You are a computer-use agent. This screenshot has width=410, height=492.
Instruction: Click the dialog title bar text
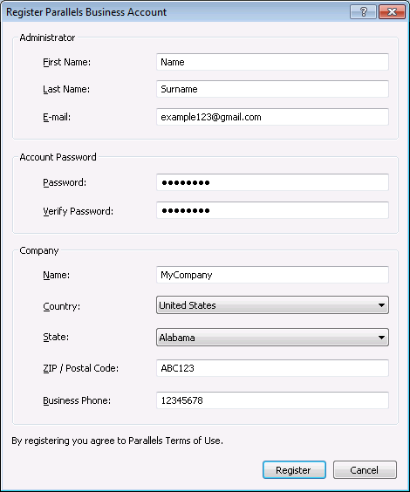coord(86,12)
